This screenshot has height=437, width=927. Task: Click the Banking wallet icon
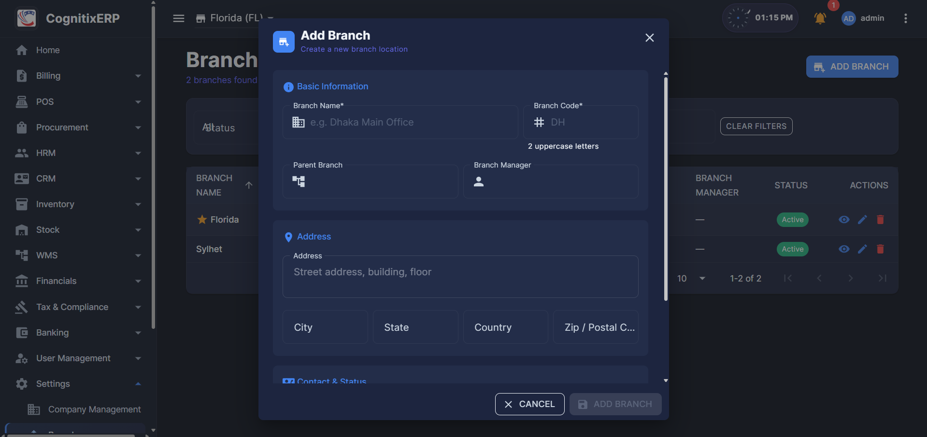click(x=22, y=333)
